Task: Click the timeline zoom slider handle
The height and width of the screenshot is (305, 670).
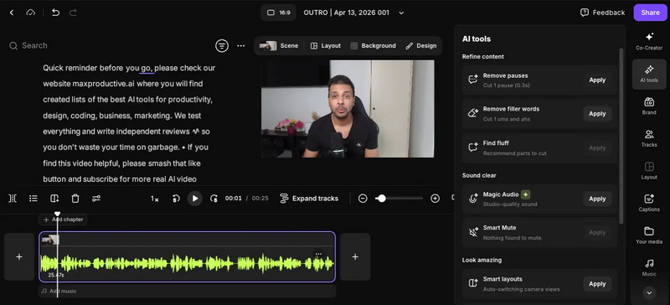Action: (382, 198)
